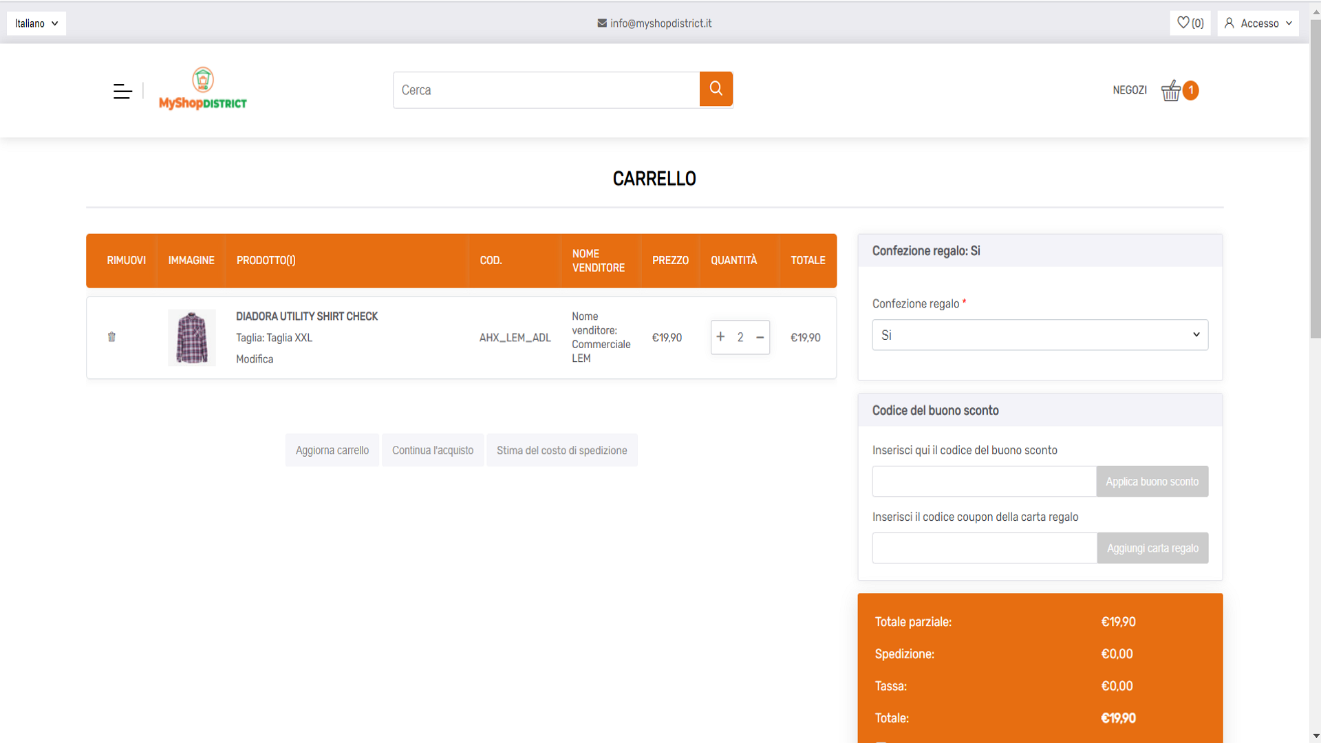Click the QUANTITÀ column header
1321x743 pixels.
tap(733, 260)
